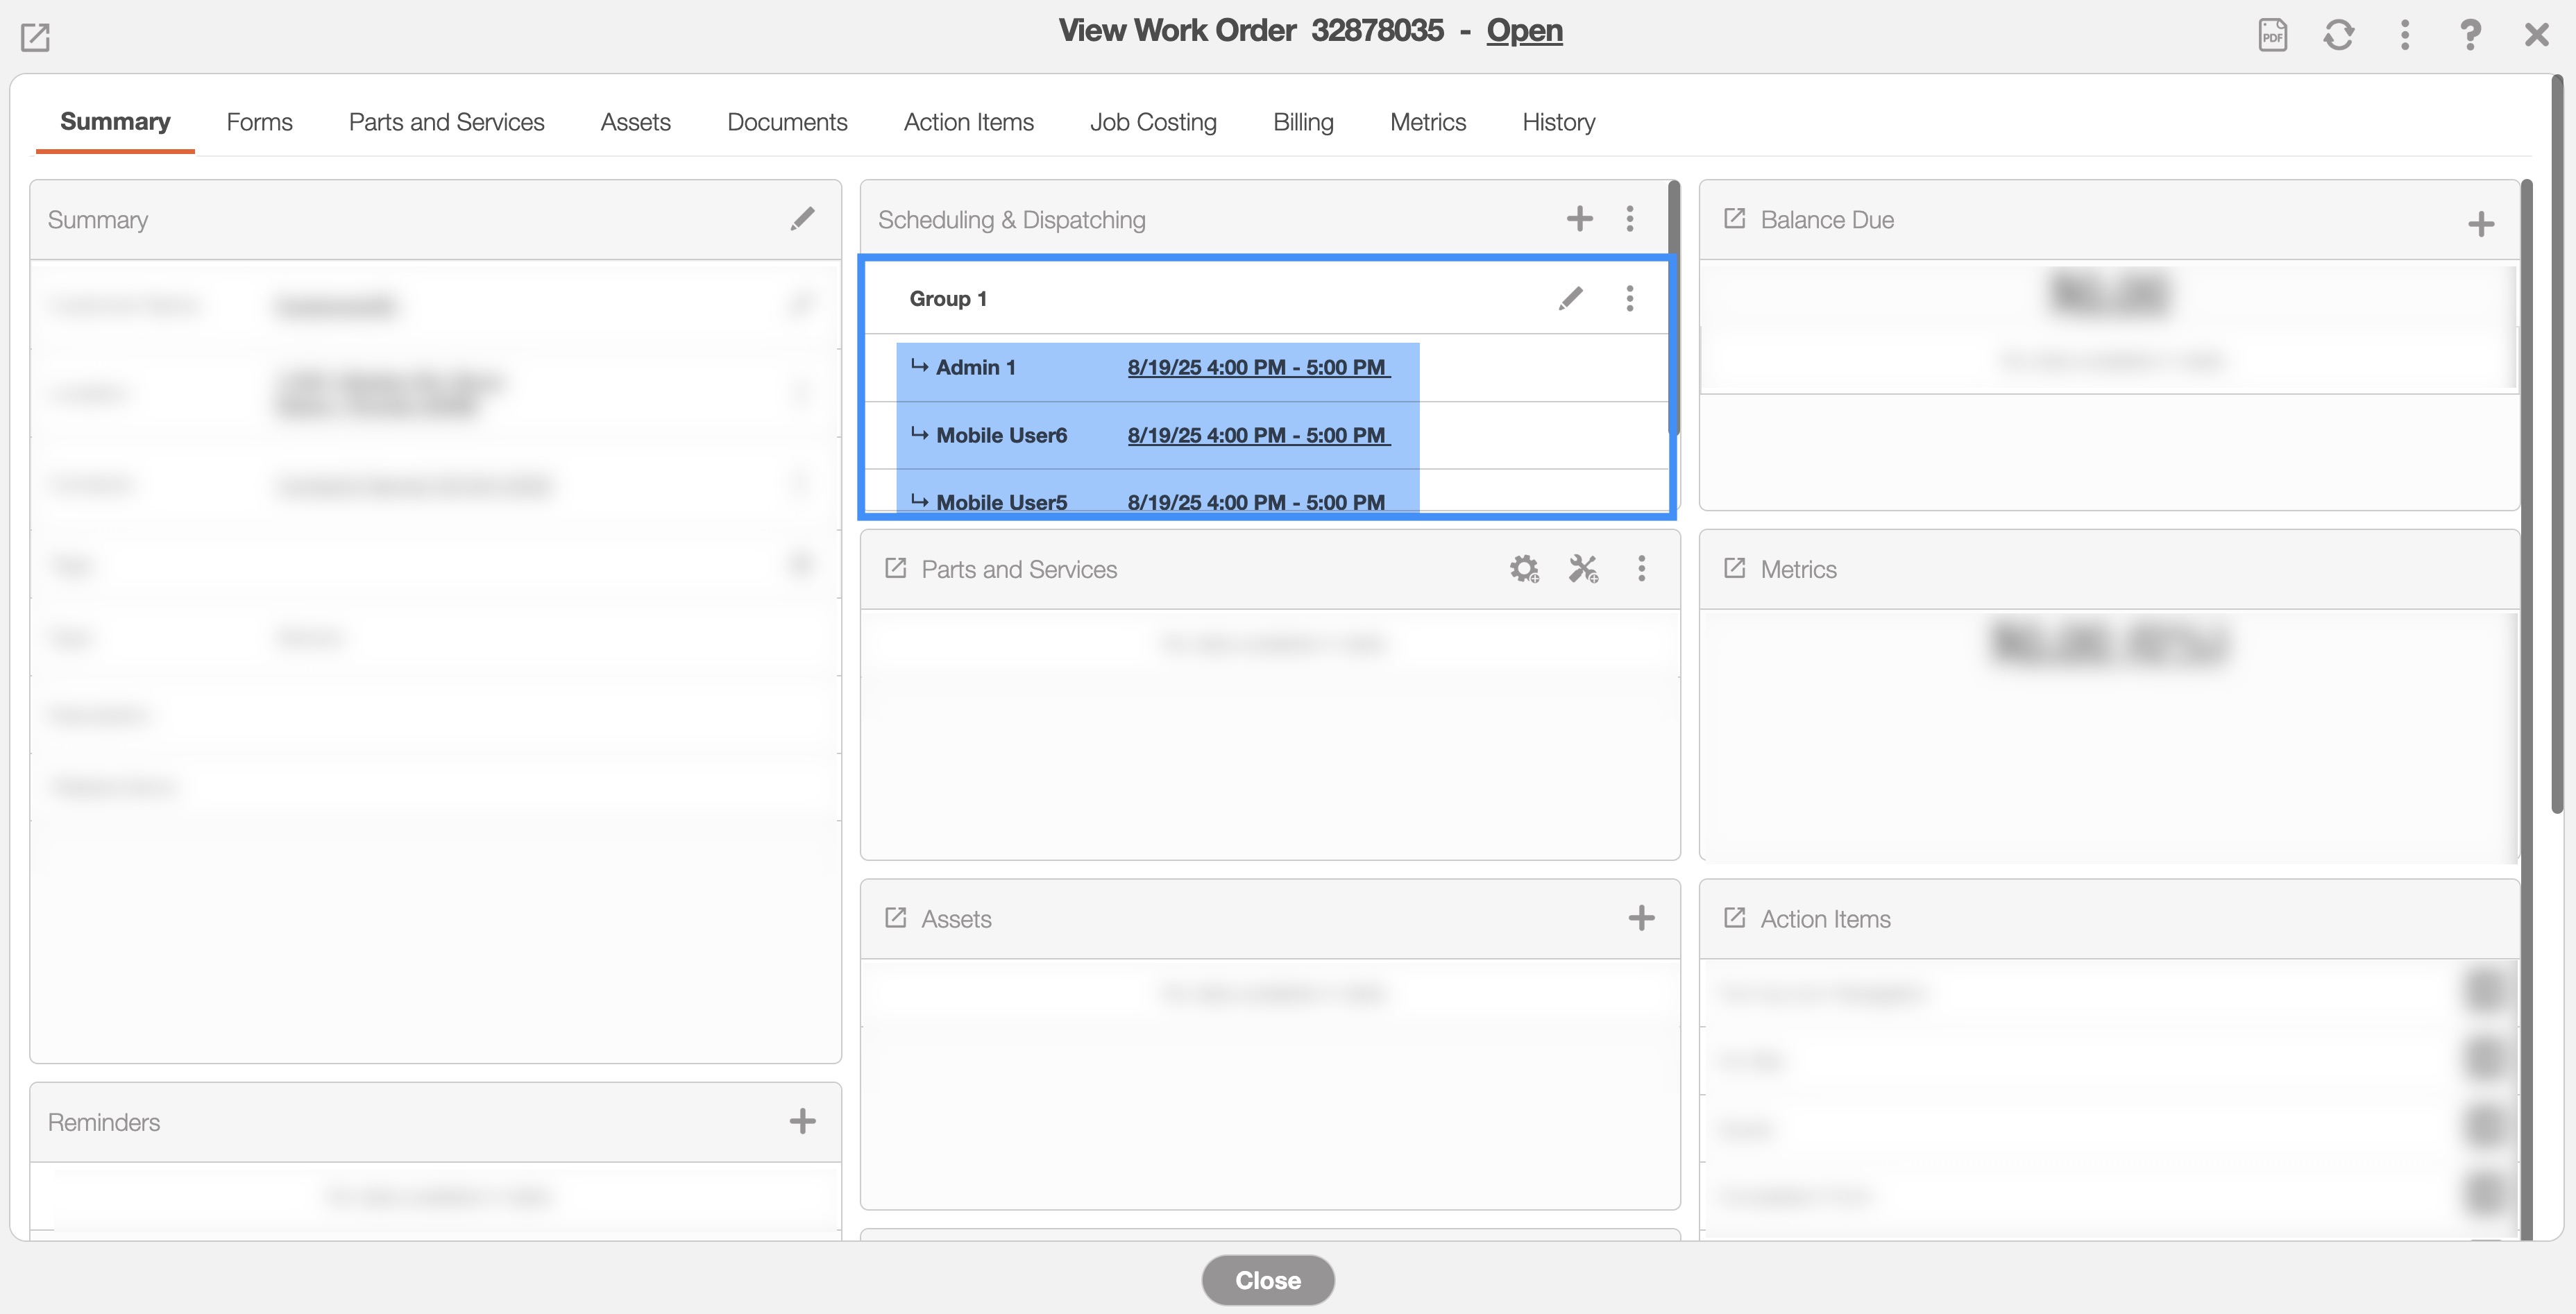Add a part using gear icon
This screenshot has width=2576, height=1314.
[1524, 569]
